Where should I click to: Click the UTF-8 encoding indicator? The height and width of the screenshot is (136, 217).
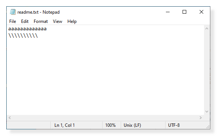pos(174,125)
